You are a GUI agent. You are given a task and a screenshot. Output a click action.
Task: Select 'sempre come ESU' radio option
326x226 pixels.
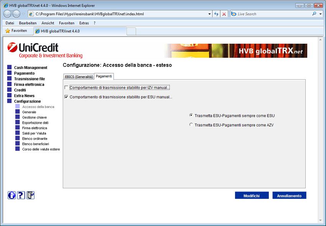pyautogui.click(x=191, y=115)
